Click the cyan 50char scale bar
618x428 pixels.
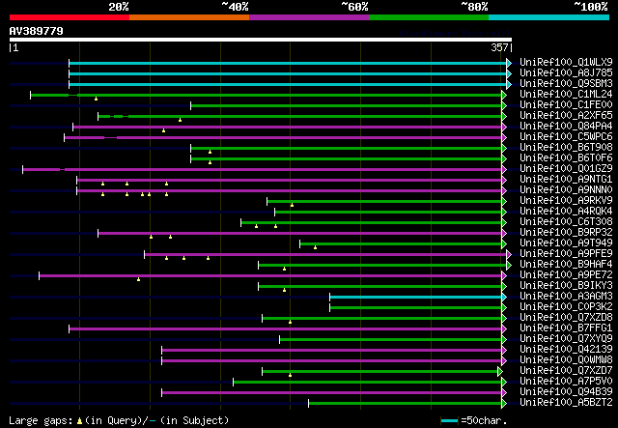(449, 421)
